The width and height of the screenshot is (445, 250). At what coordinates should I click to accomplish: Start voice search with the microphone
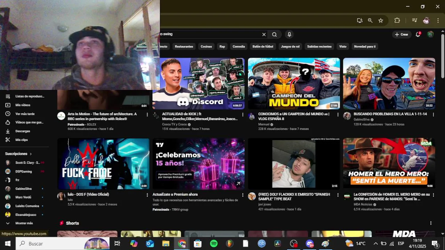point(289,34)
